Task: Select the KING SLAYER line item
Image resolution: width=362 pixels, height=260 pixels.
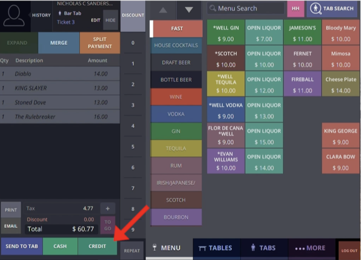Action: tap(60, 88)
